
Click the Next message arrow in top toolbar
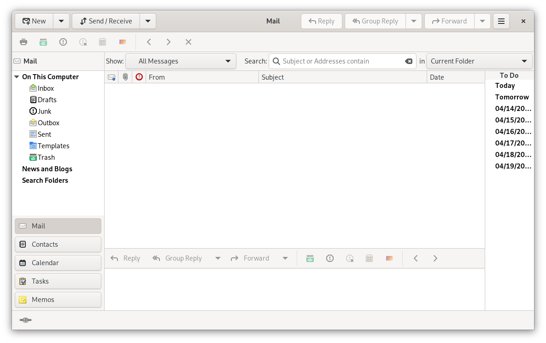coord(169,42)
